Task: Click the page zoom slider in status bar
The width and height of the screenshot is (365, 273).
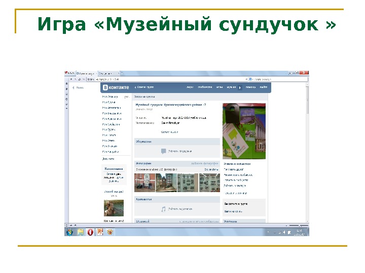Action: [299, 225]
